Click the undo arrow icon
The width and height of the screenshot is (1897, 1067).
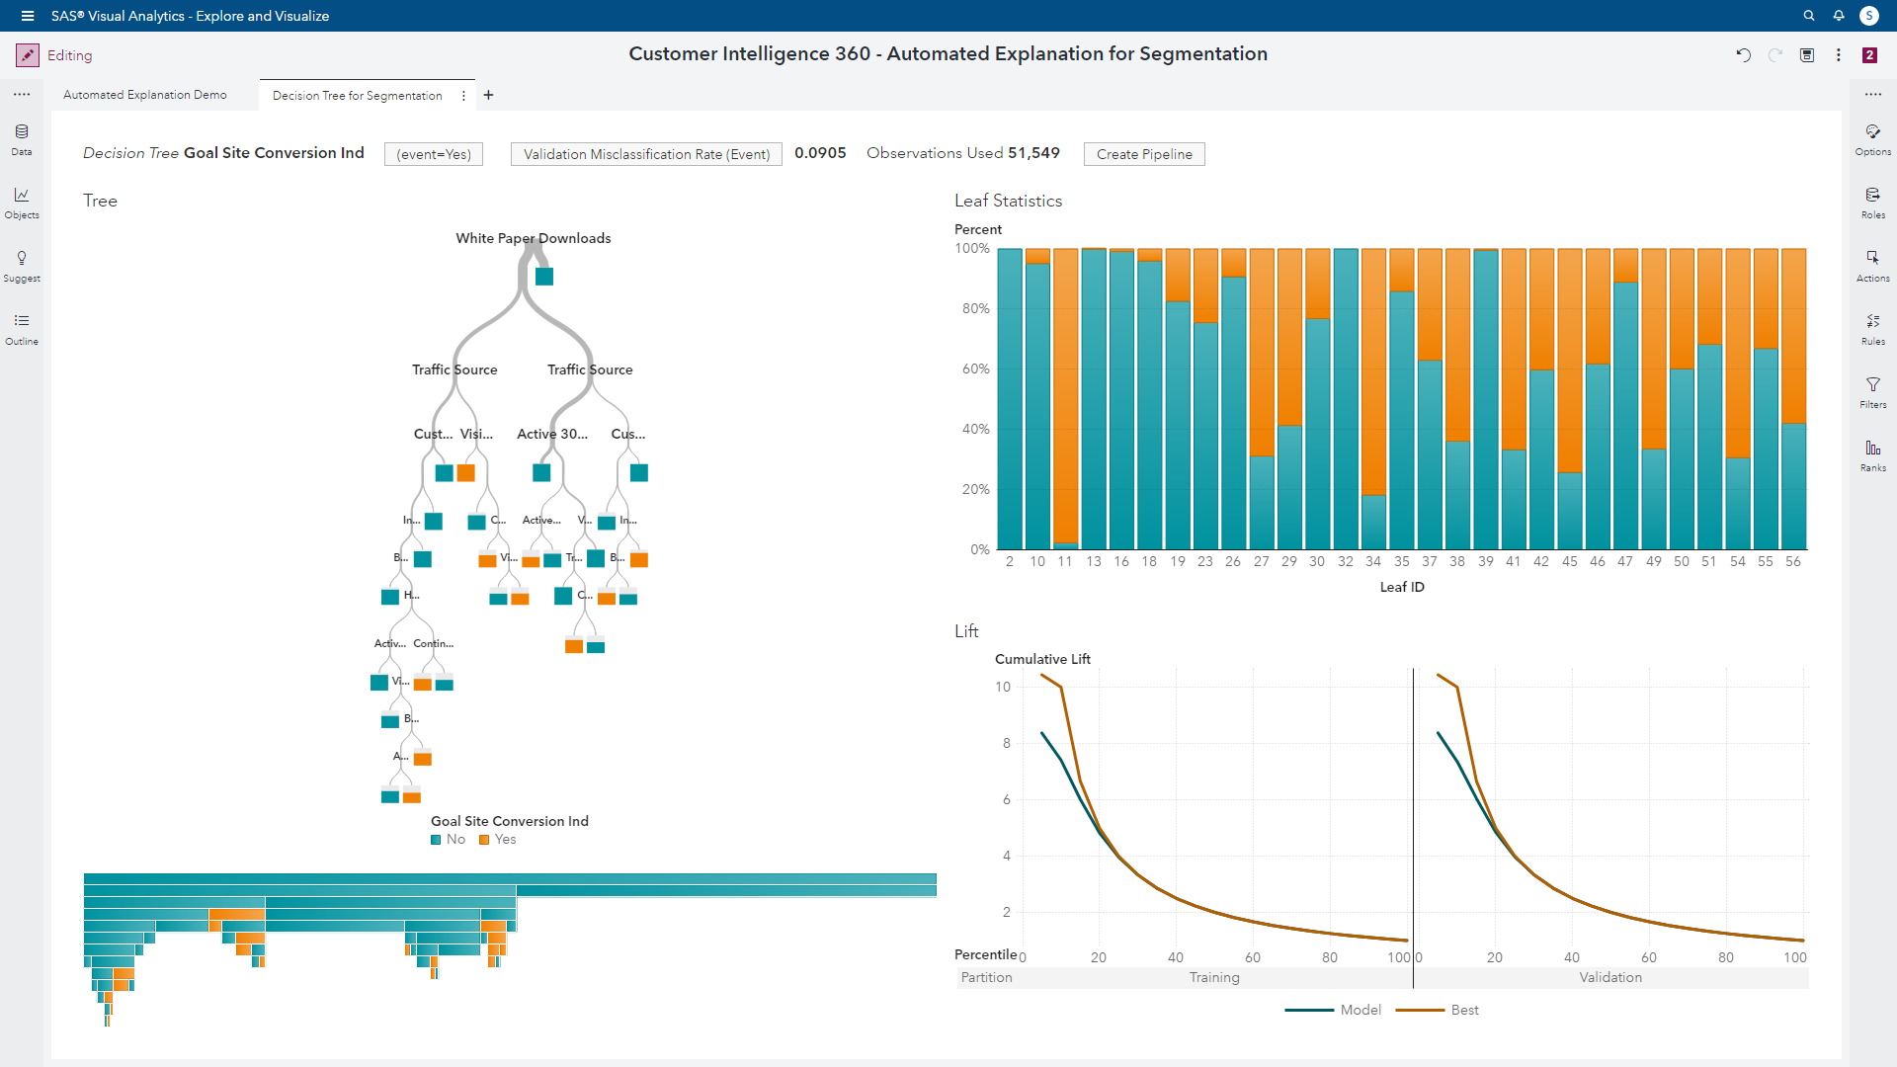[1744, 55]
